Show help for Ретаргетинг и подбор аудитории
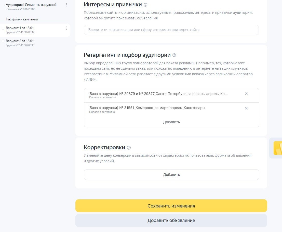The height and width of the screenshot is (232, 282). pos(174,55)
